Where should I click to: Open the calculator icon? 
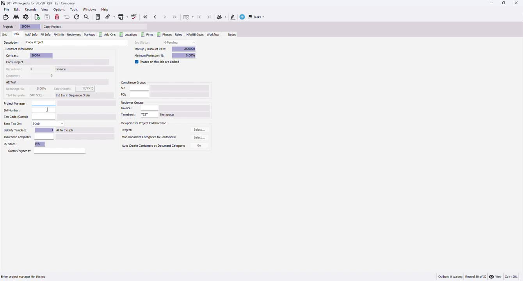pos(98,17)
